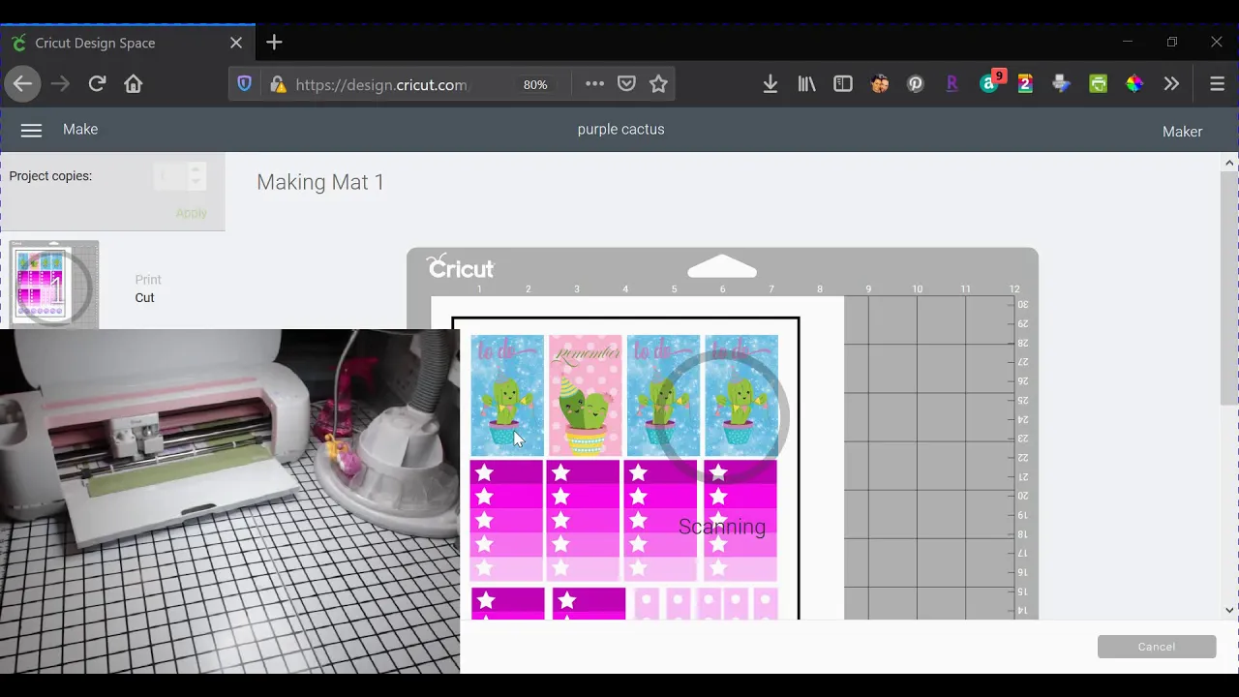Click the Make header label
Screen dimensions: 1239x697
80,130
